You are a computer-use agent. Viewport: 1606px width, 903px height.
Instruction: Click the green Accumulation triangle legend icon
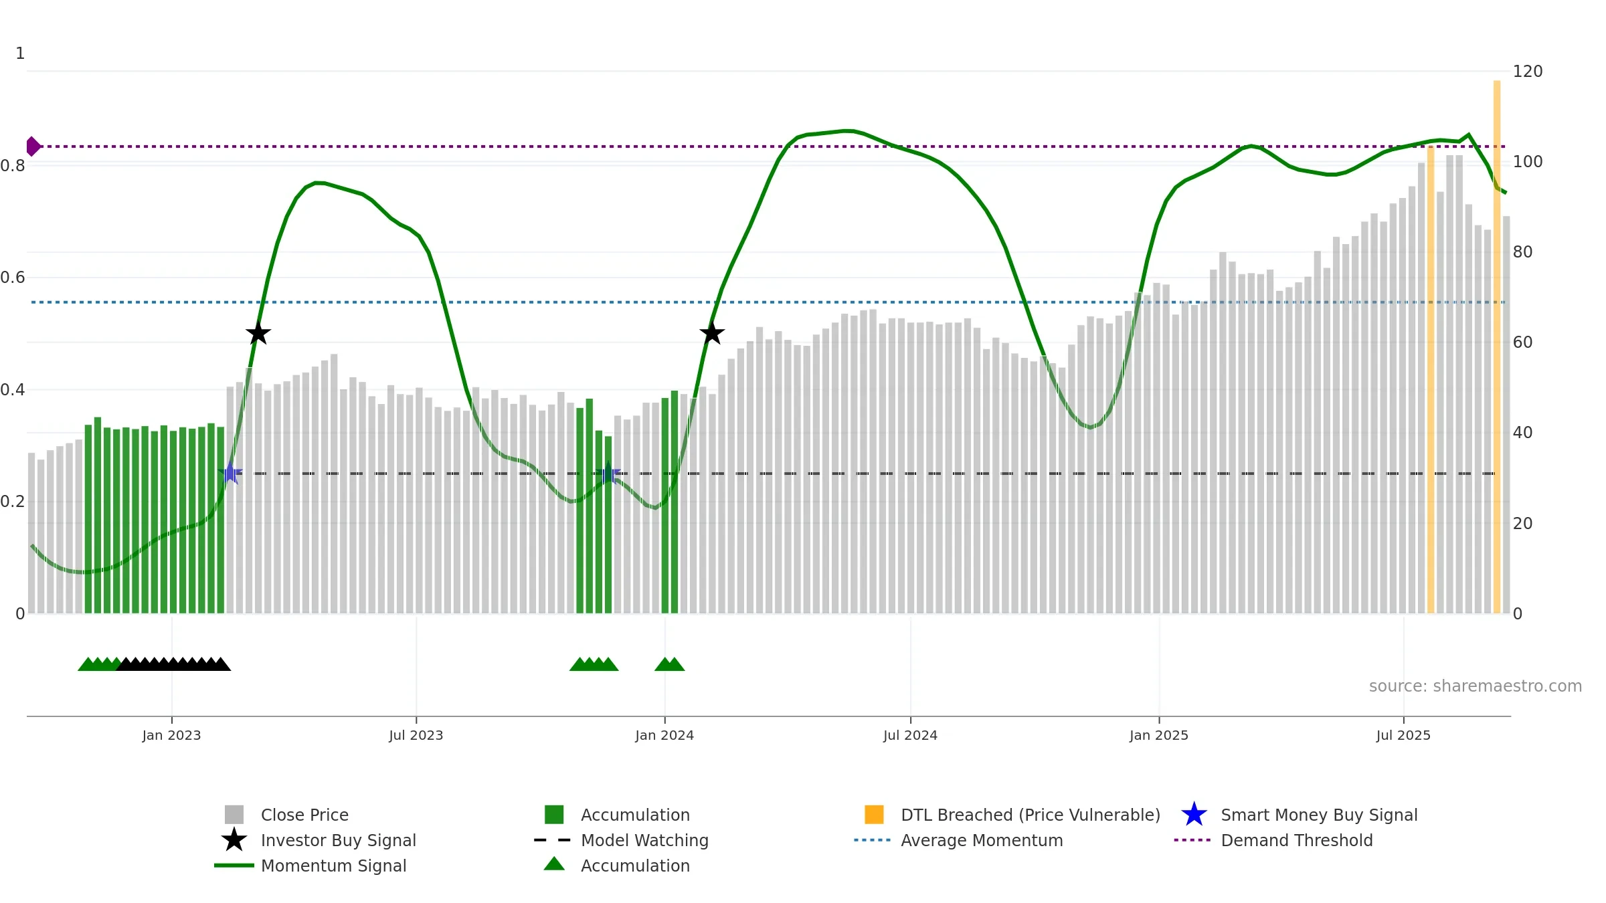pyautogui.click(x=554, y=864)
